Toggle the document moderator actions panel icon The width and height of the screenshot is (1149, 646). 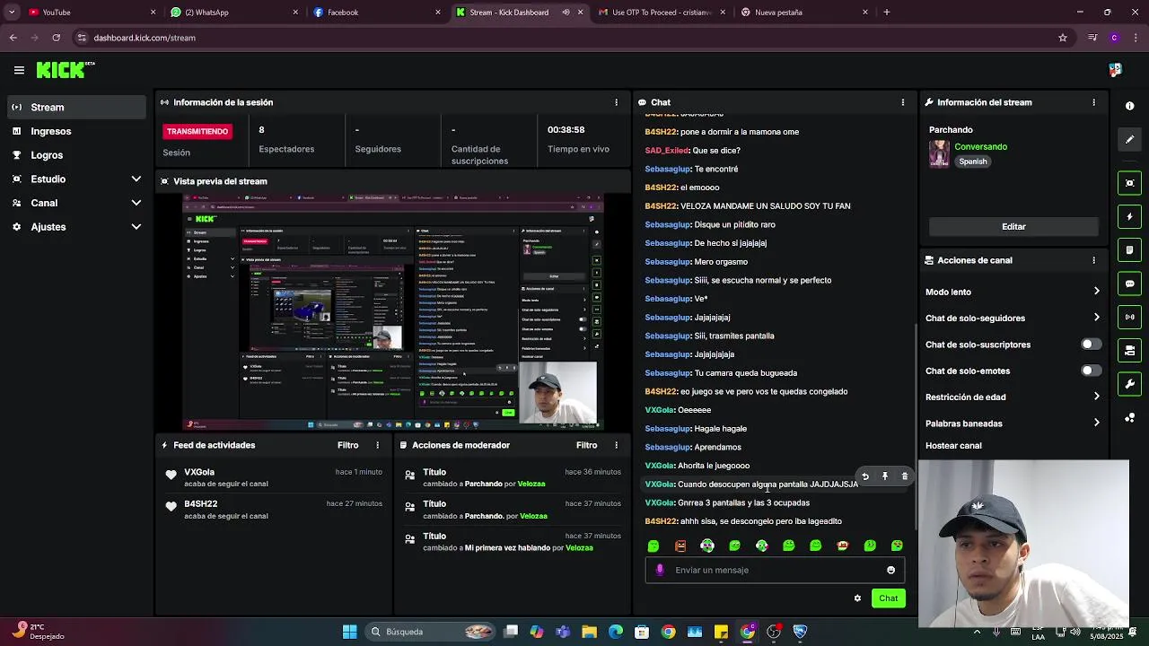click(1129, 249)
